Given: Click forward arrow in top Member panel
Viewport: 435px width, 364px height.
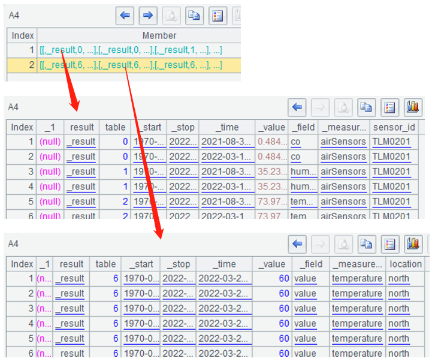Looking at the screenshot, I should click(147, 16).
